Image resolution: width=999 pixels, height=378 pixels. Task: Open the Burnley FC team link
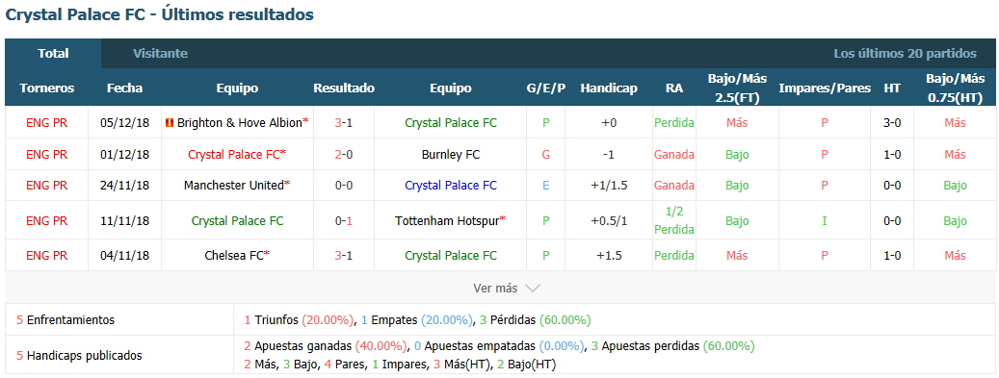451,154
